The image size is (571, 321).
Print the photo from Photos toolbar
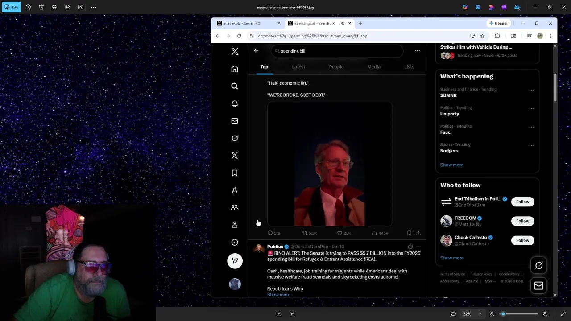pyautogui.click(x=54, y=7)
